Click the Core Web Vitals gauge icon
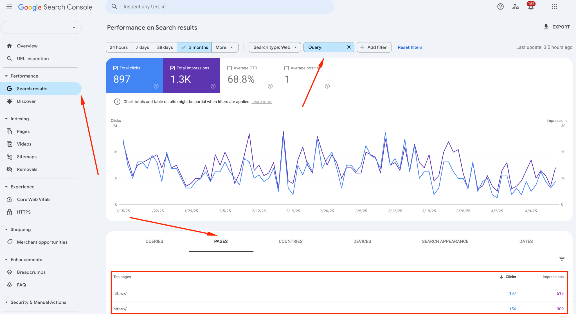 (10, 199)
